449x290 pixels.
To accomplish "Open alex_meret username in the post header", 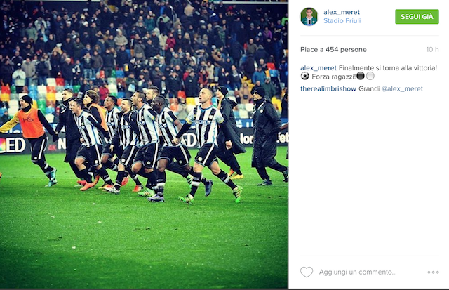I will [x=342, y=12].
